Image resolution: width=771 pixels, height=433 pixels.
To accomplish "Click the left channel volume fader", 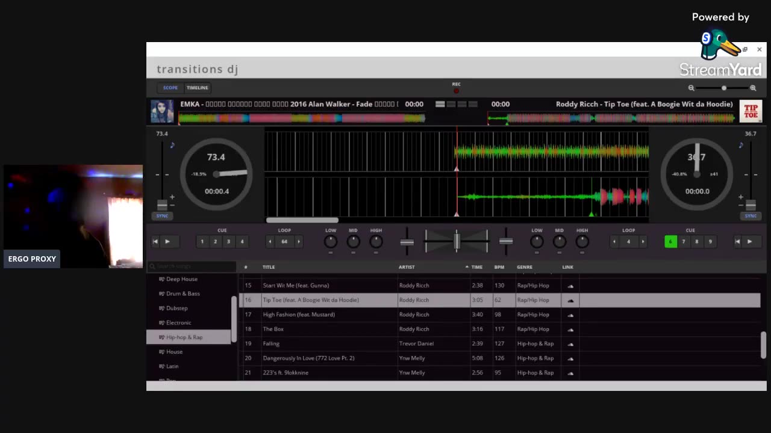I will coord(407,242).
